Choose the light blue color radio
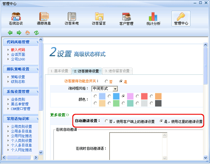210x164 pixels. (95, 96)
